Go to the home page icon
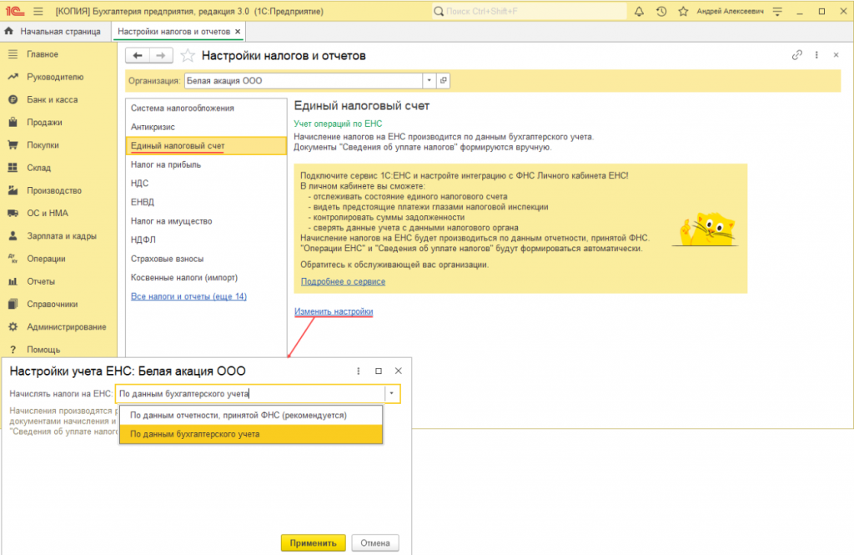854x555 pixels. coord(8,32)
